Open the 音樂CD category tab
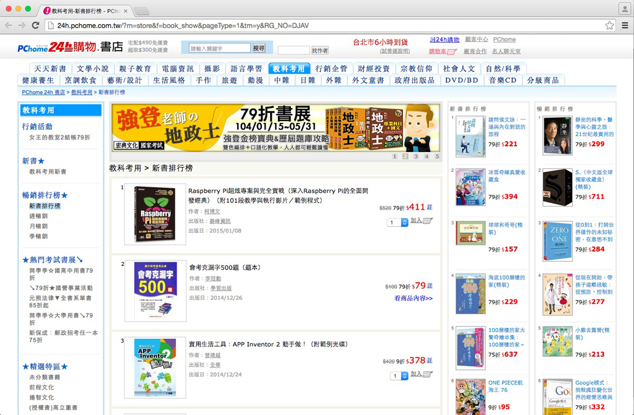 [x=503, y=80]
